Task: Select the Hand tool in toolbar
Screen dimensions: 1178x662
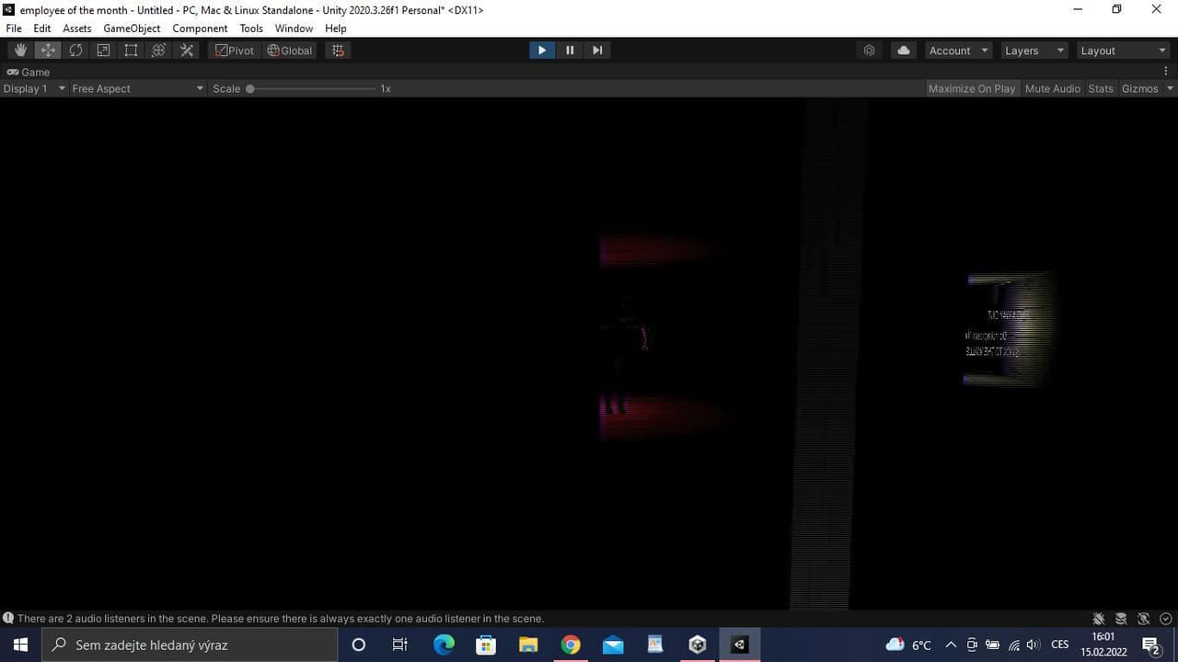Action: tap(20, 51)
